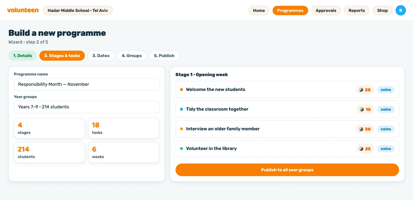Select the 18 tasks stat card
The height and width of the screenshot is (200, 413).
[124, 128]
